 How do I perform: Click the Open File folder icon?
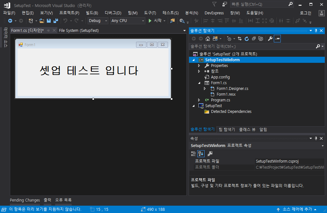[x=42, y=21]
